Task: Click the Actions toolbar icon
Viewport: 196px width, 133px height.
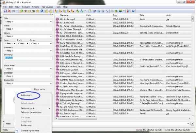Action: (78, 11)
